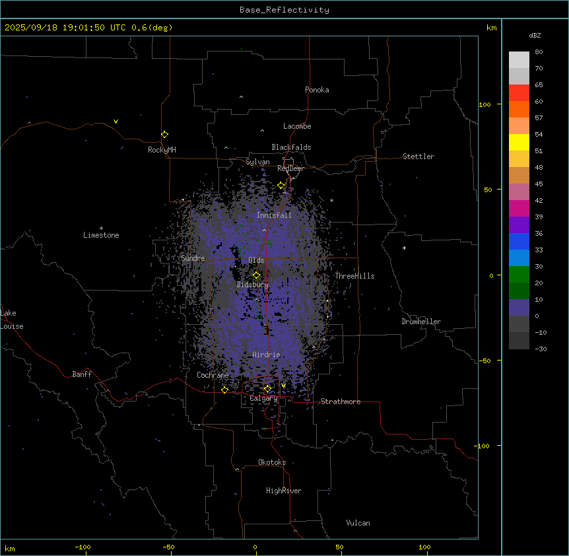The width and height of the screenshot is (569, 556).
Task: Click the white cross marker northeast of ThreeHills
Action: pyautogui.click(x=405, y=248)
